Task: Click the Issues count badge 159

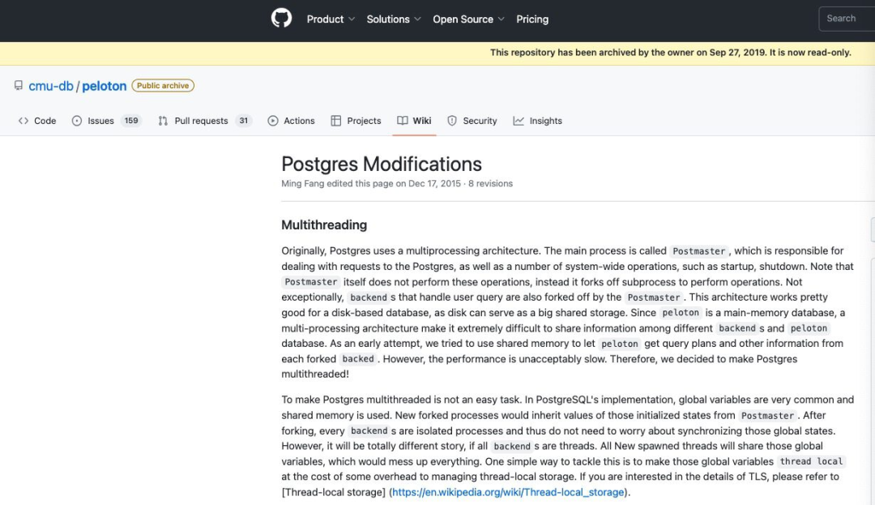Action: tap(131, 121)
